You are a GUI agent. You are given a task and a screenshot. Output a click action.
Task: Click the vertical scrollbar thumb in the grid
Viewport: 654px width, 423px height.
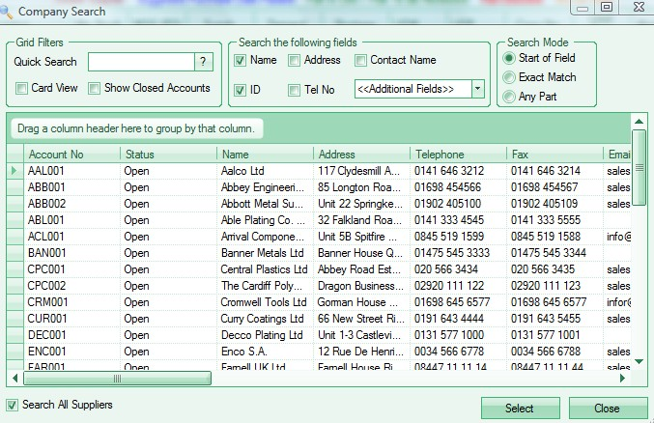point(639,166)
